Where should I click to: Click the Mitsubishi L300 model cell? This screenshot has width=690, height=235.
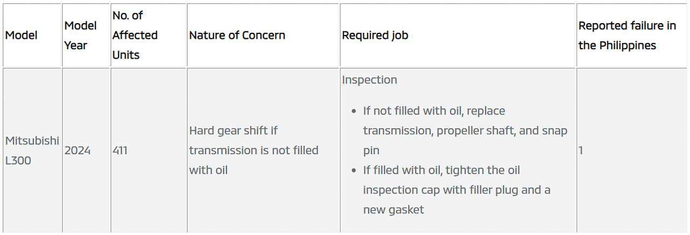tap(32, 150)
